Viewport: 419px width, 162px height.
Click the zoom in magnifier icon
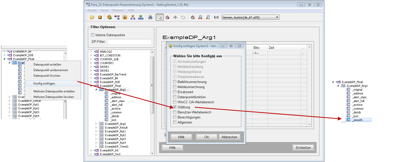[200, 17]
